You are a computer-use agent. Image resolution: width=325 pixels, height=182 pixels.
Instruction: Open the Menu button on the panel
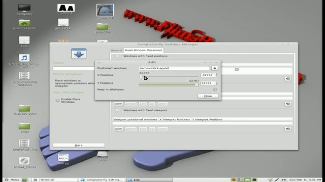pos(12,180)
